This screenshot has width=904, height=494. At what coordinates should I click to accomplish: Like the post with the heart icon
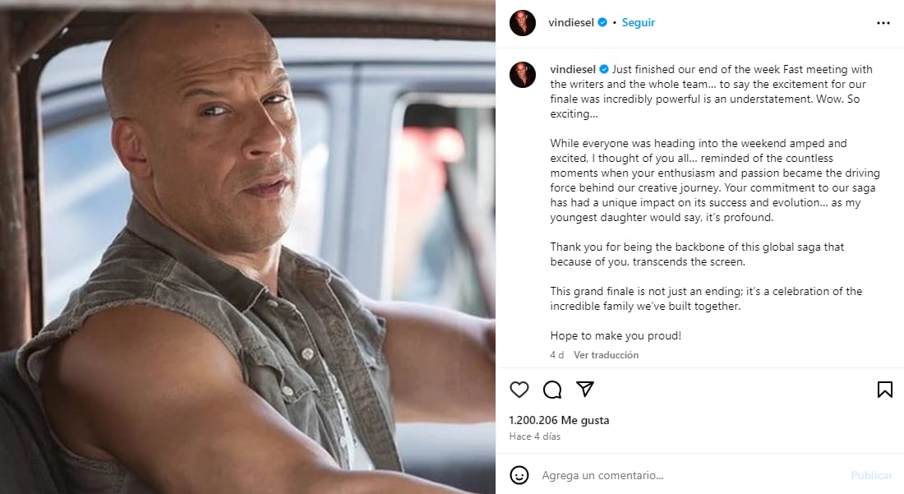click(519, 389)
